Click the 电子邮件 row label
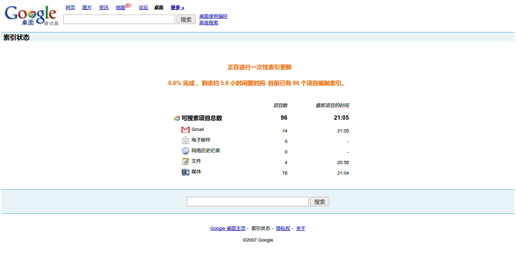Viewport: 516px width, 278px height. tap(201, 140)
